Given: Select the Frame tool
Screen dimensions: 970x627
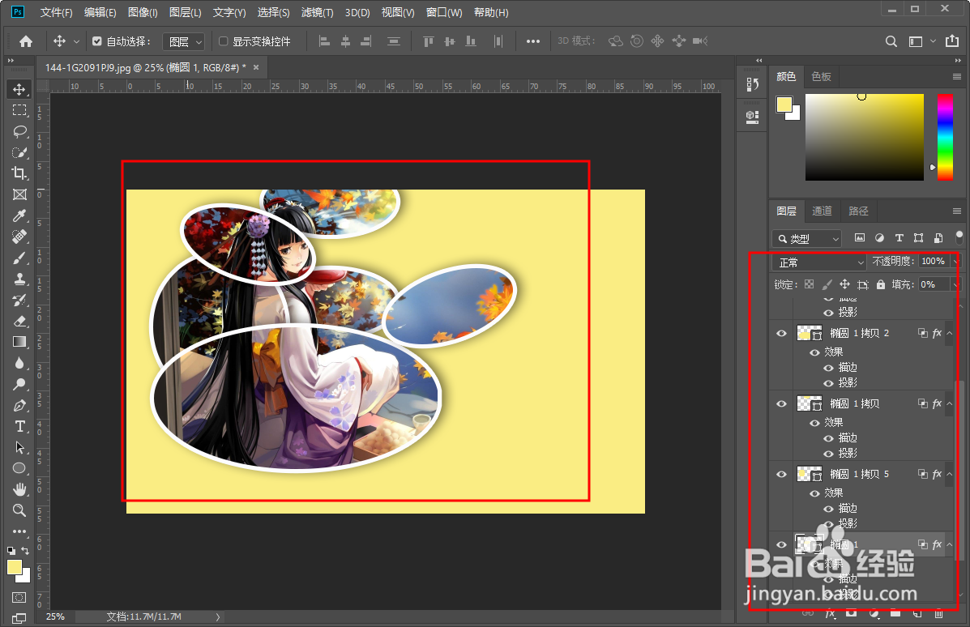Looking at the screenshot, I should 19,194.
